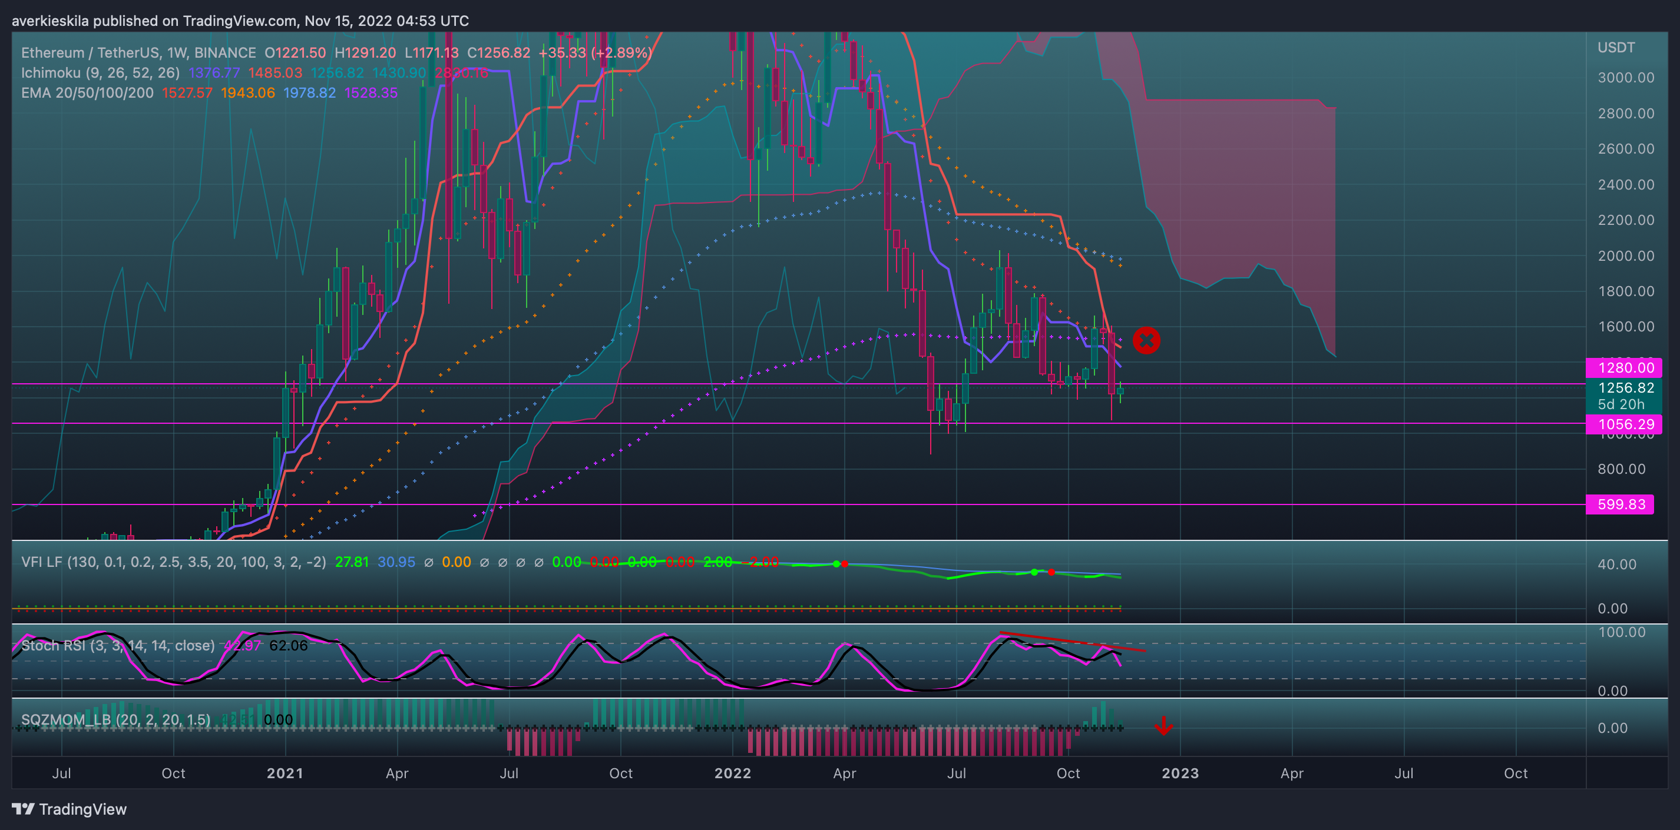Click the close value C1256.82
This screenshot has width=1680, height=830.
[498, 53]
